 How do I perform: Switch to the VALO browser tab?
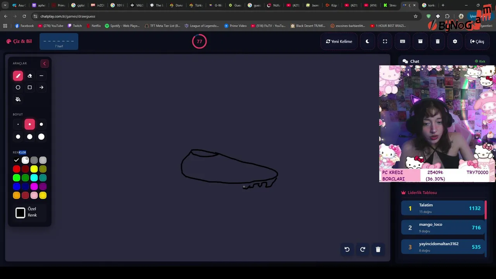(x=137, y=5)
